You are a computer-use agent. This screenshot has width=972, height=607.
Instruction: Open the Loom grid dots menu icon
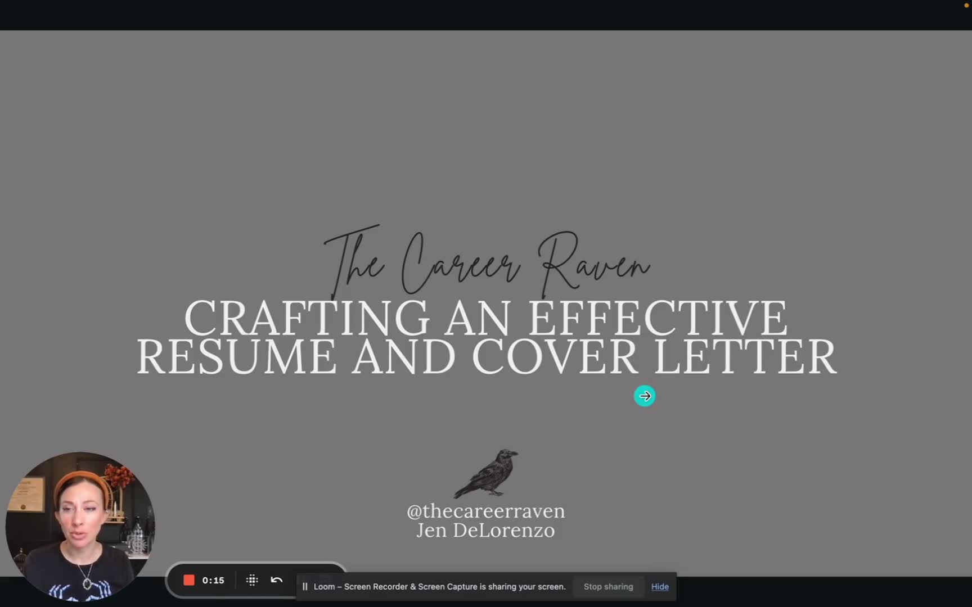(252, 580)
